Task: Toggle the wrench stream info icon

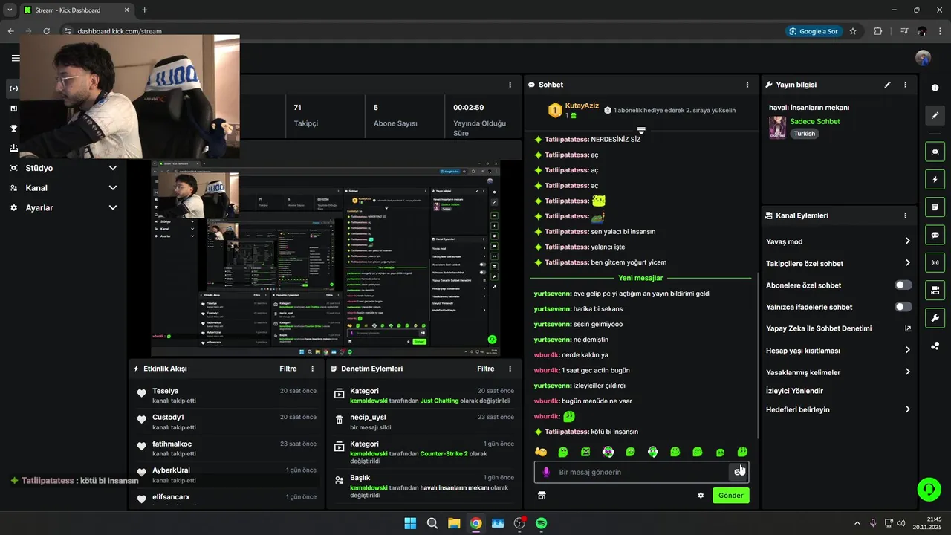Action: click(x=935, y=318)
